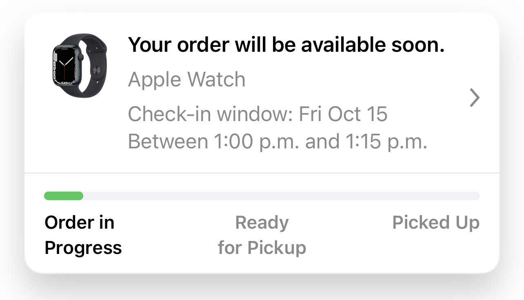This screenshot has width=524, height=300.
Task: Click the "Order in" text line
Action: (x=79, y=223)
